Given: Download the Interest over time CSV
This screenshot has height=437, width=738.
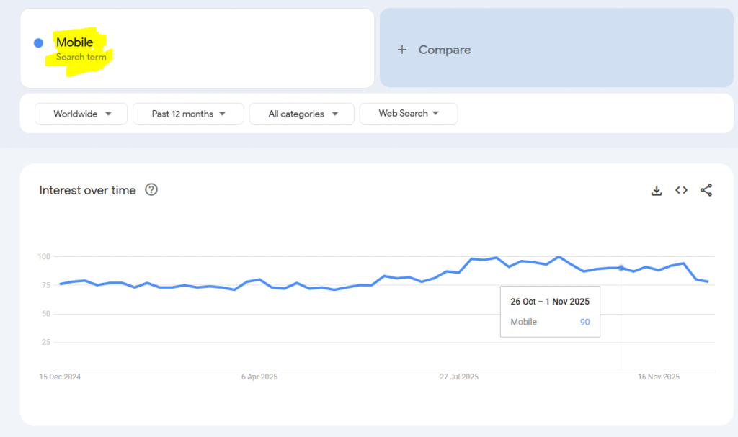Looking at the screenshot, I should pos(656,190).
